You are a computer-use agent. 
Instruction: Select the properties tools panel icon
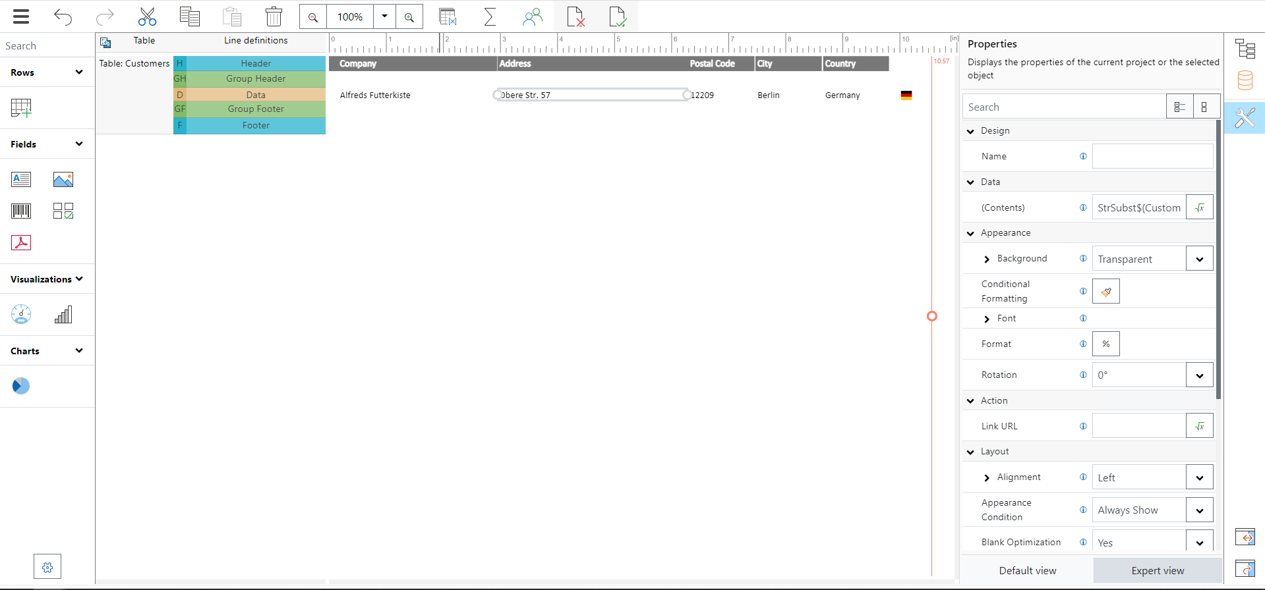(1245, 118)
